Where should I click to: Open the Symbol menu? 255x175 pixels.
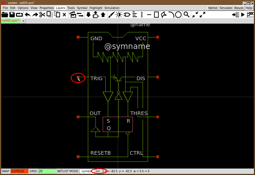(82, 8)
